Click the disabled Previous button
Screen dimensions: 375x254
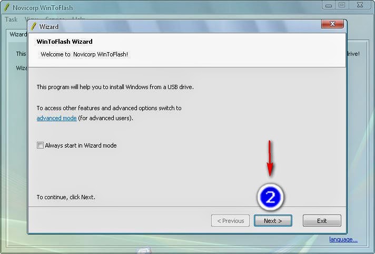(230, 220)
